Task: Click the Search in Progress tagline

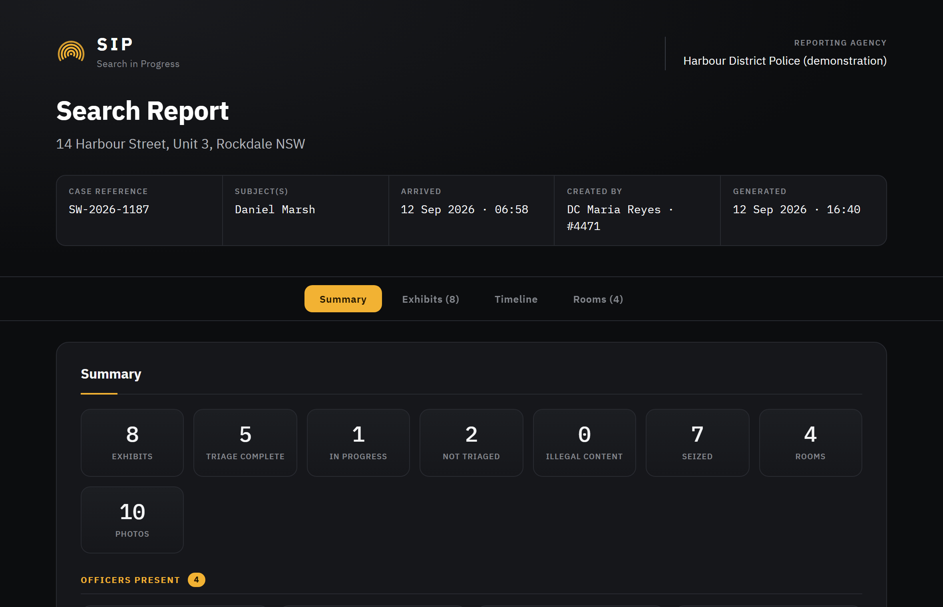Action: 138,64
